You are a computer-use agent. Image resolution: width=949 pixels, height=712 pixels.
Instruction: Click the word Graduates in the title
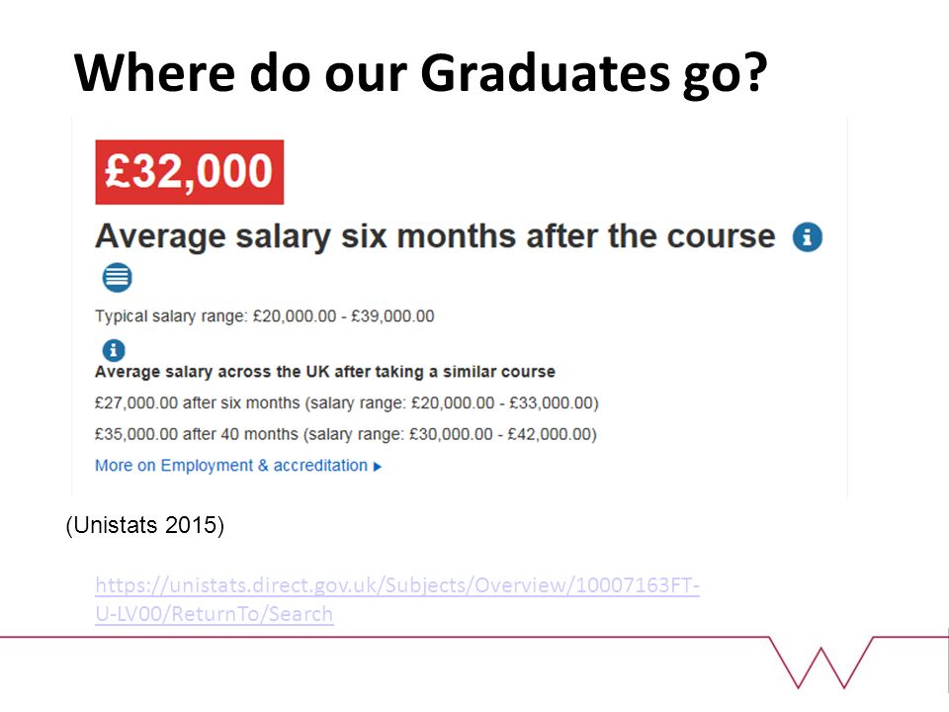pyautogui.click(x=546, y=72)
